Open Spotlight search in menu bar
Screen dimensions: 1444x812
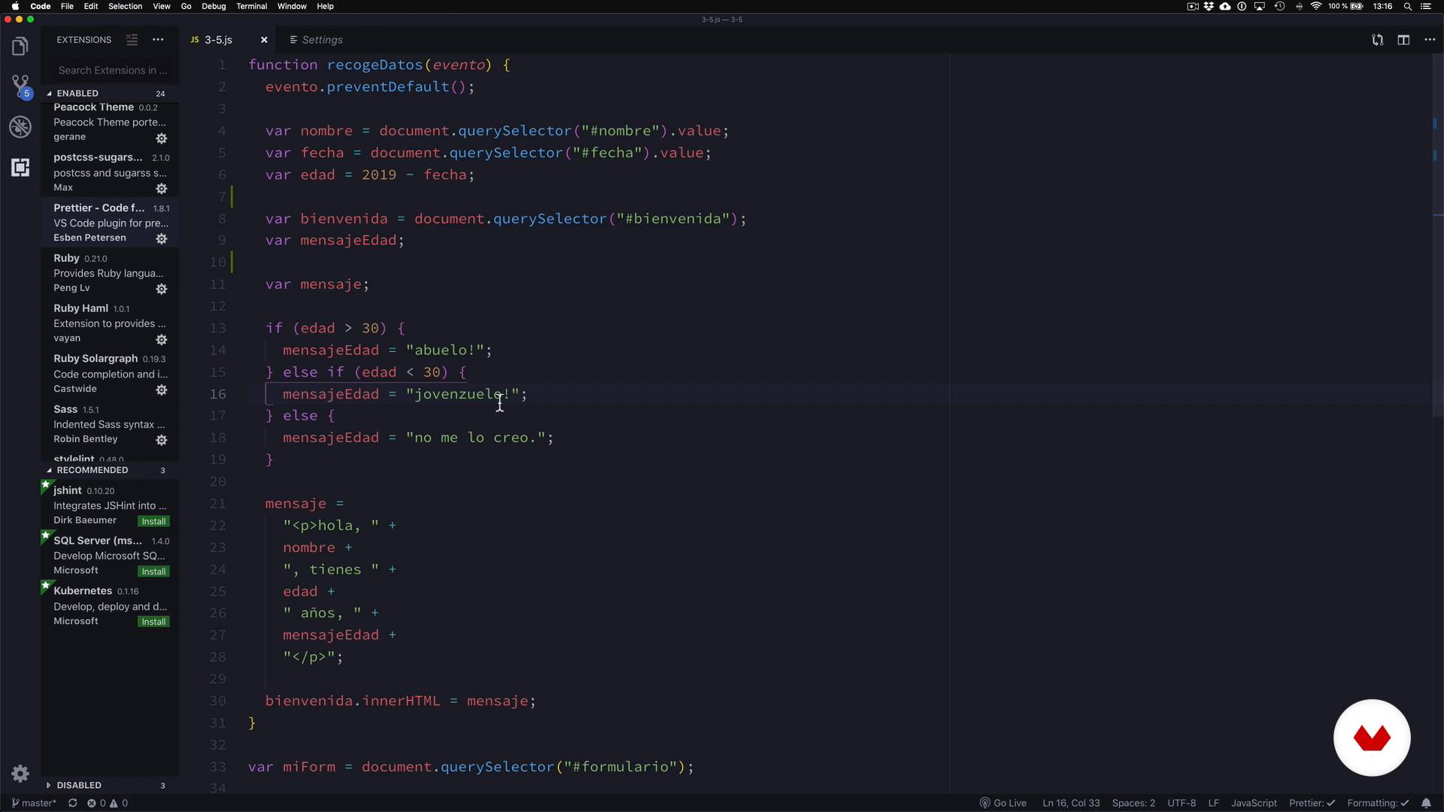1407,6
